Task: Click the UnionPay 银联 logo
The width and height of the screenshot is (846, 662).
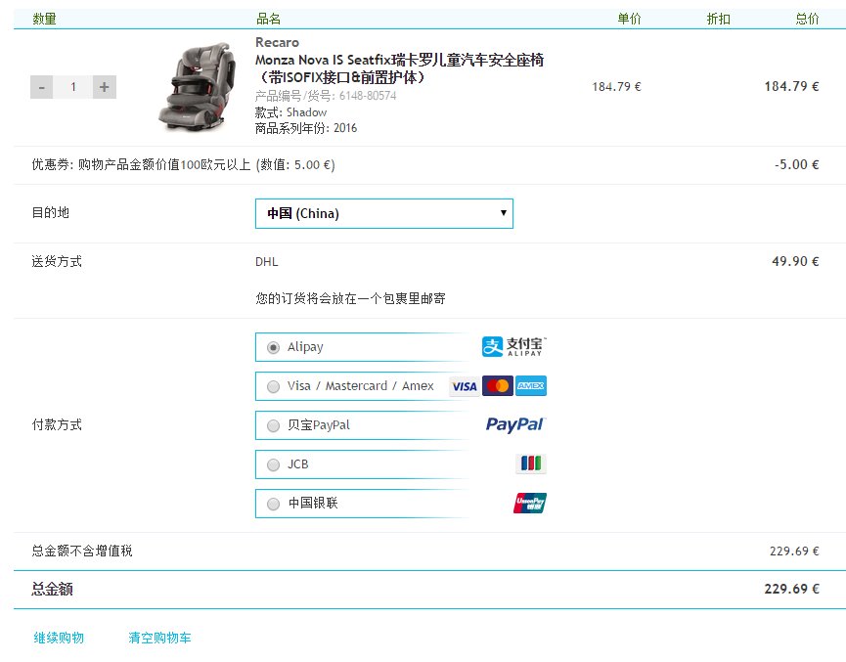Action: [x=530, y=503]
